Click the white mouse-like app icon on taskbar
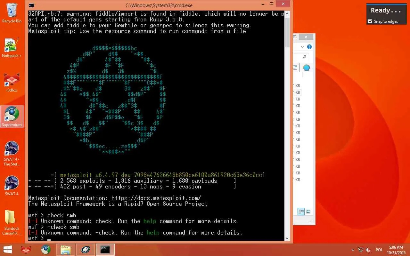Image resolution: width=410 pixels, height=256 pixels. (86, 250)
